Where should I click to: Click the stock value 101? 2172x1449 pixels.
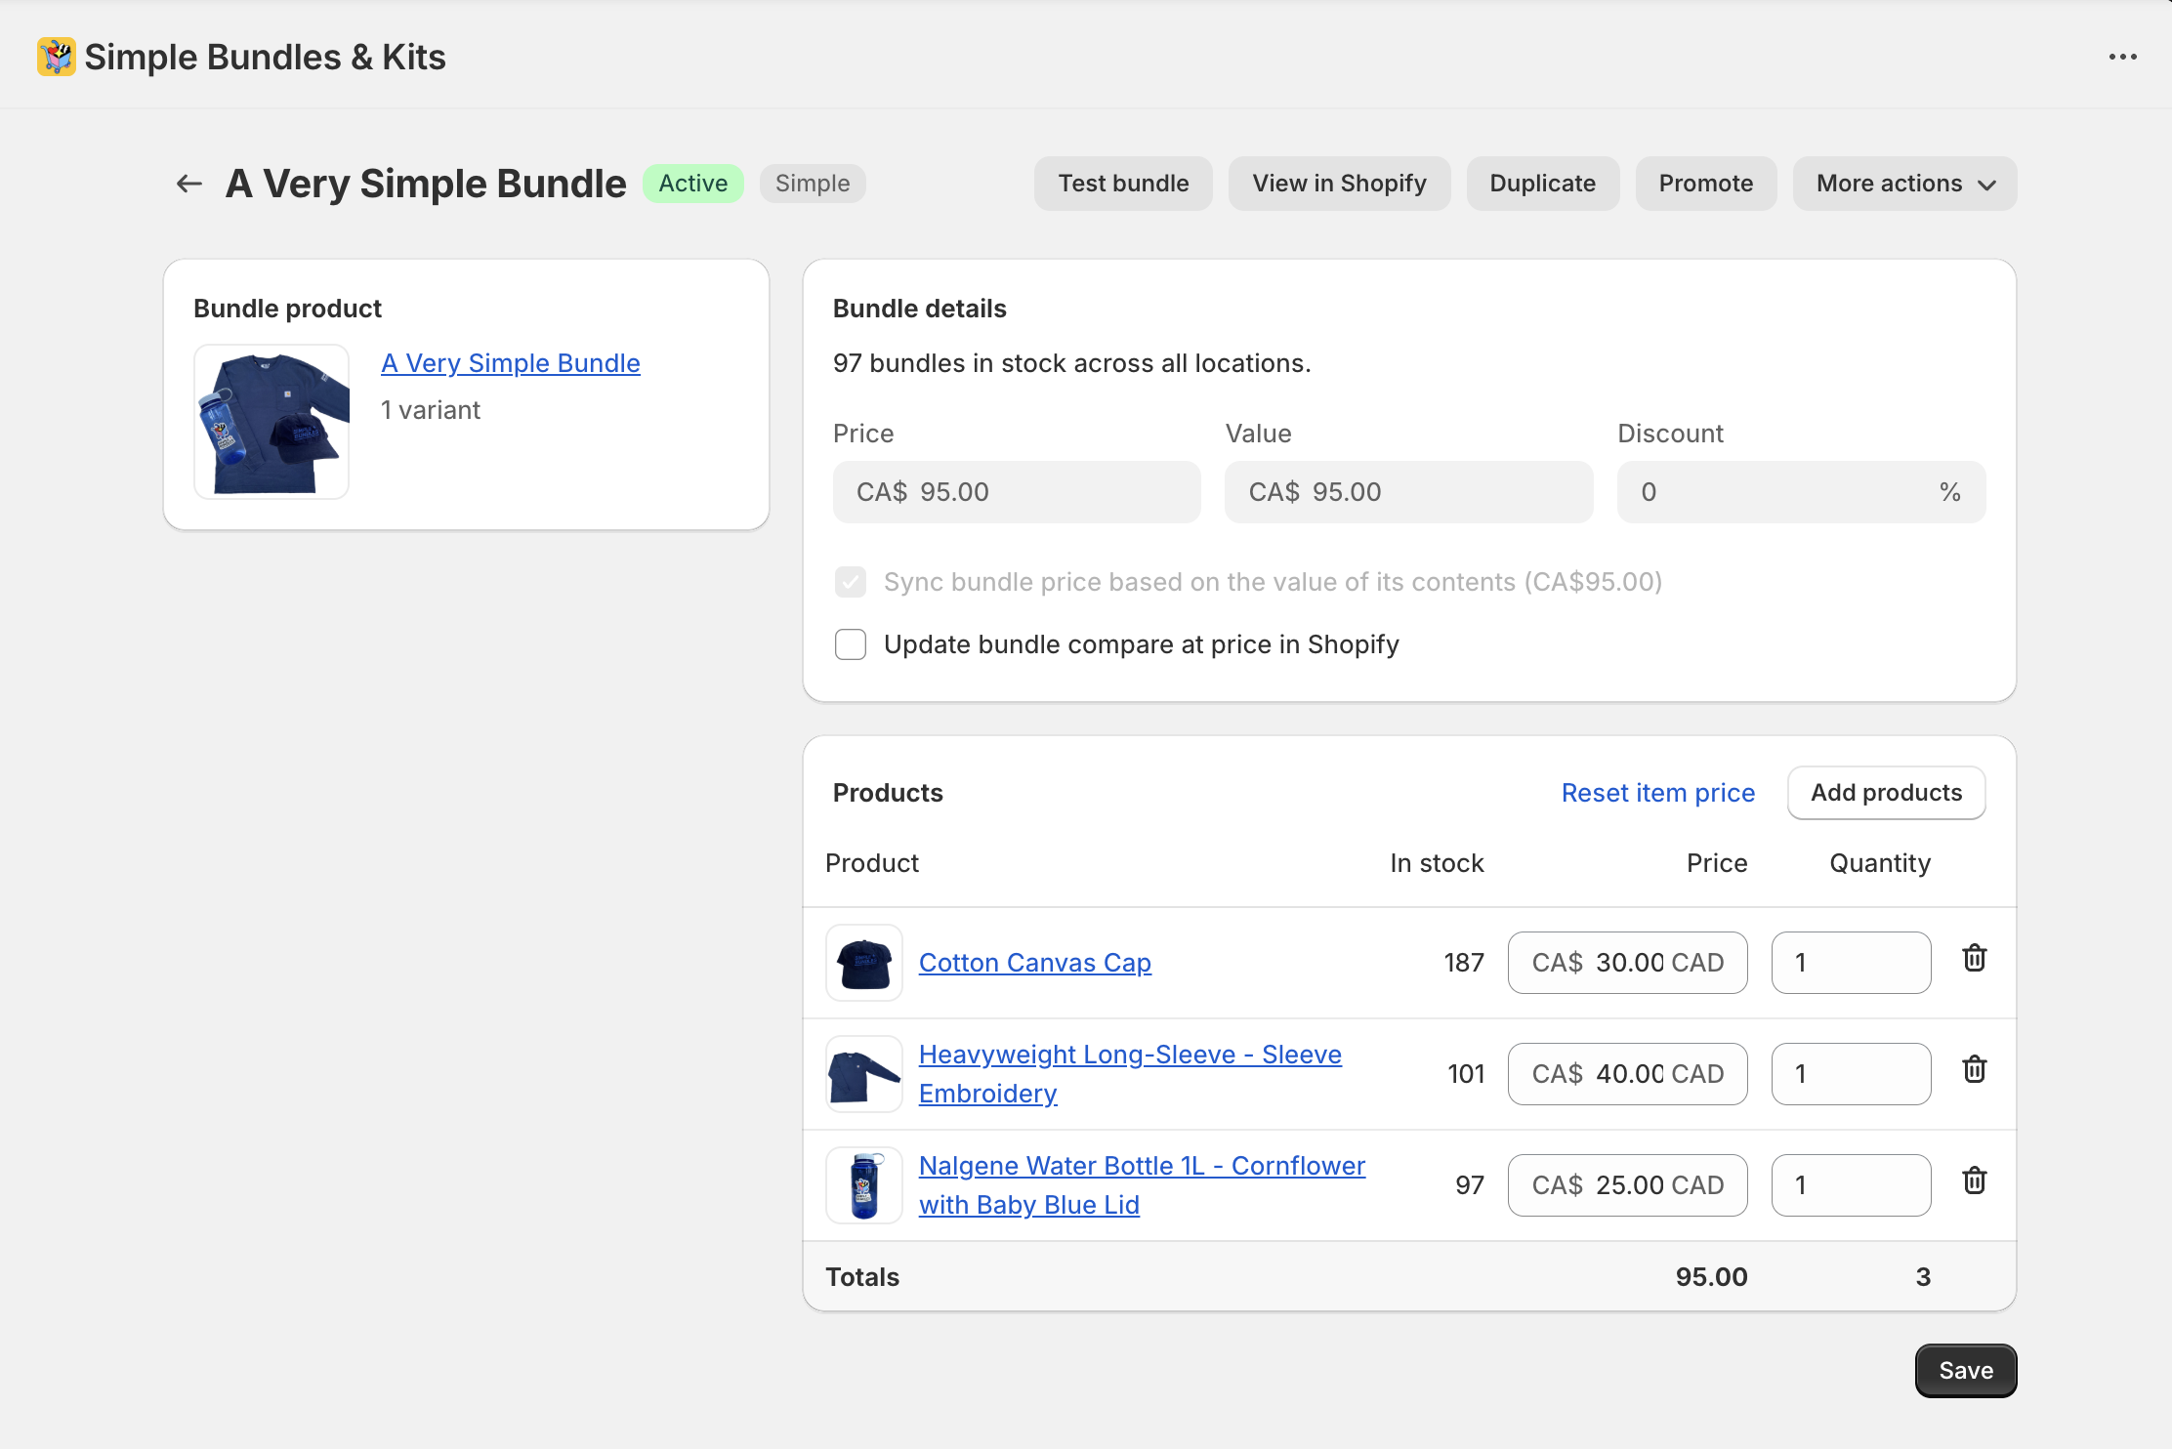pos(1466,1074)
